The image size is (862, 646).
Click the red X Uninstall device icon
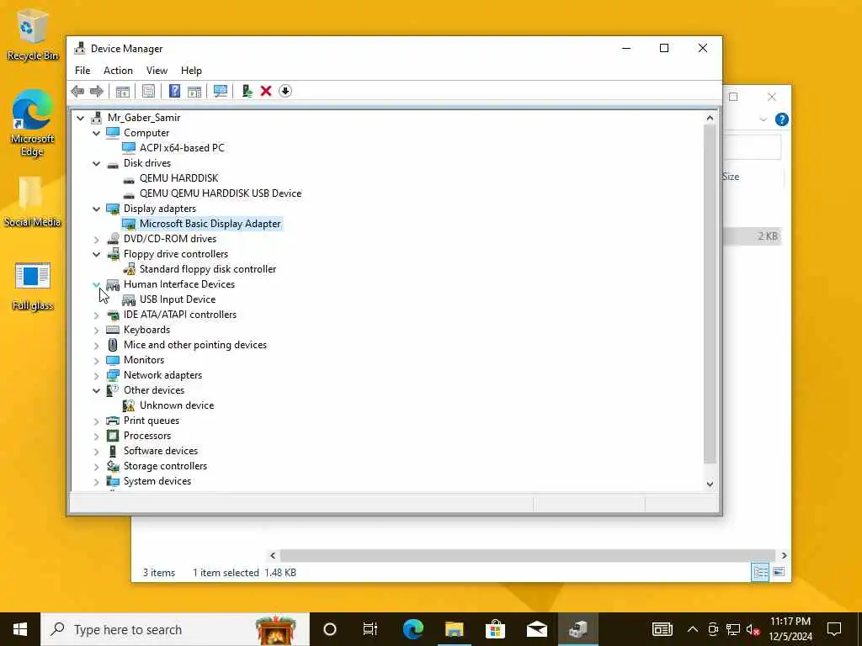[266, 91]
